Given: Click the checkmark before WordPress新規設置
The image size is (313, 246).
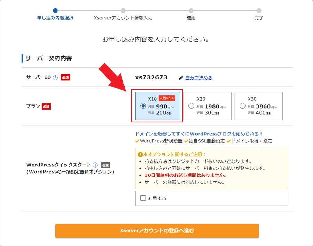Looking at the screenshot, I should 137,141.
